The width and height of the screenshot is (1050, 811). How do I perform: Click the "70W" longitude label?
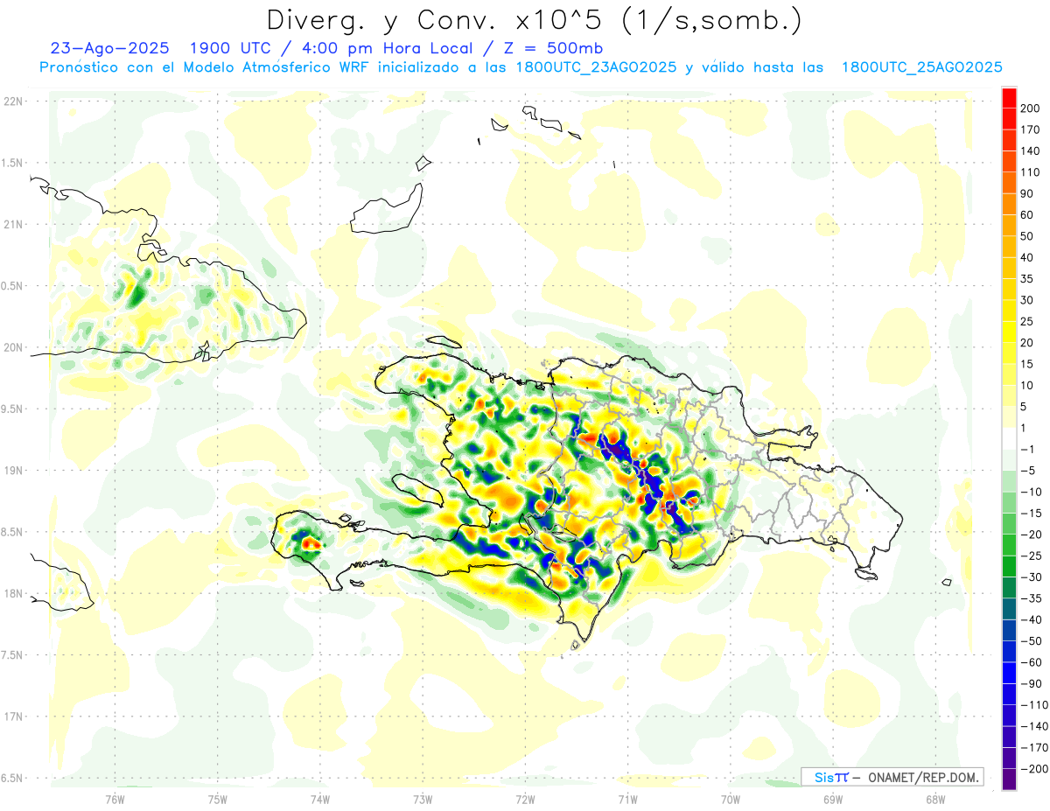(731, 799)
